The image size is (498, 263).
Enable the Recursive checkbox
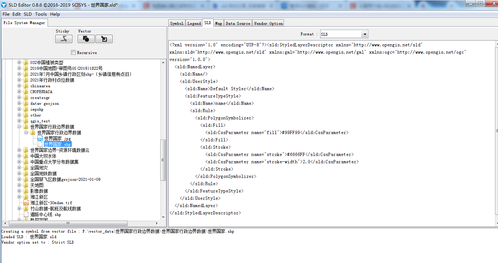[73, 53]
